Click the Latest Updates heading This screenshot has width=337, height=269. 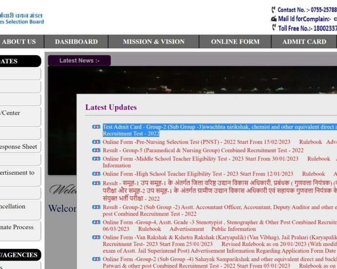pyautogui.click(x=111, y=107)
